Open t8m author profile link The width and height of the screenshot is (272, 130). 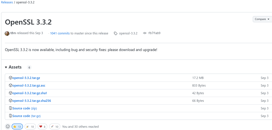(x=13, y=33)
